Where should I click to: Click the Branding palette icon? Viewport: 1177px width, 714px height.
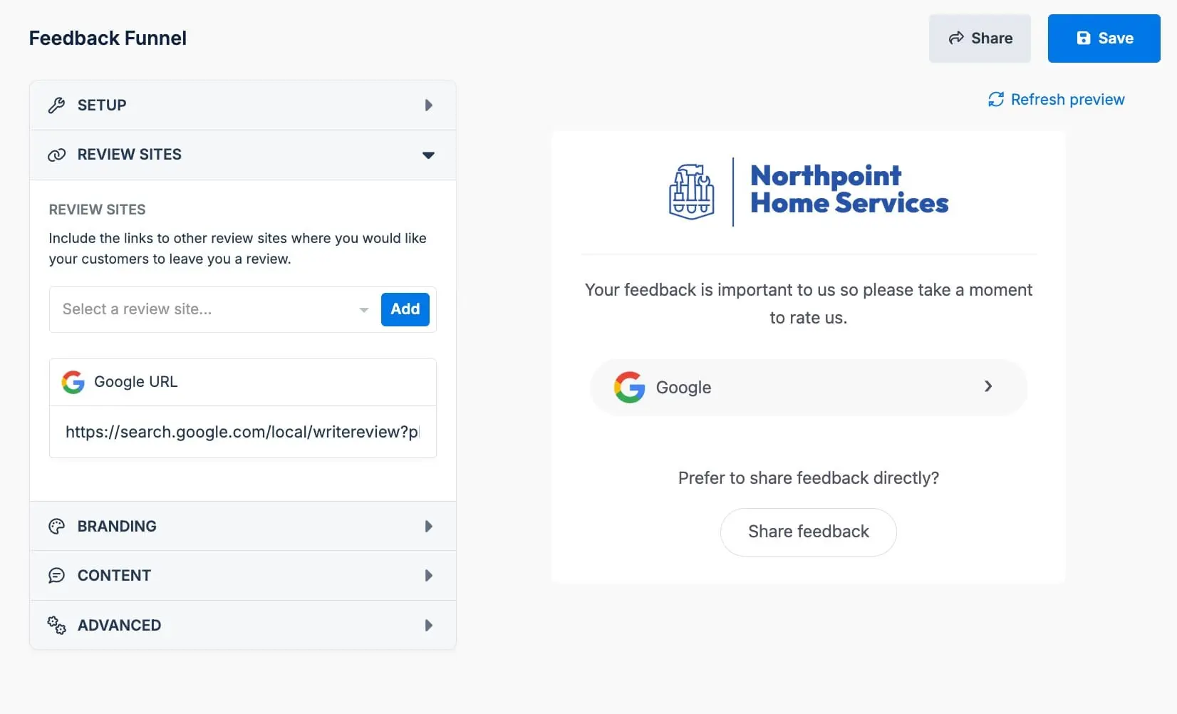(x=56, y=527)
